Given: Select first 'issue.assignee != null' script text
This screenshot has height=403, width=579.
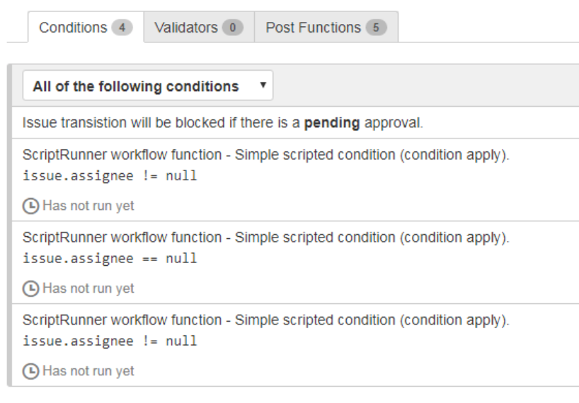Looking at the screenshot, I should (110, 176).
